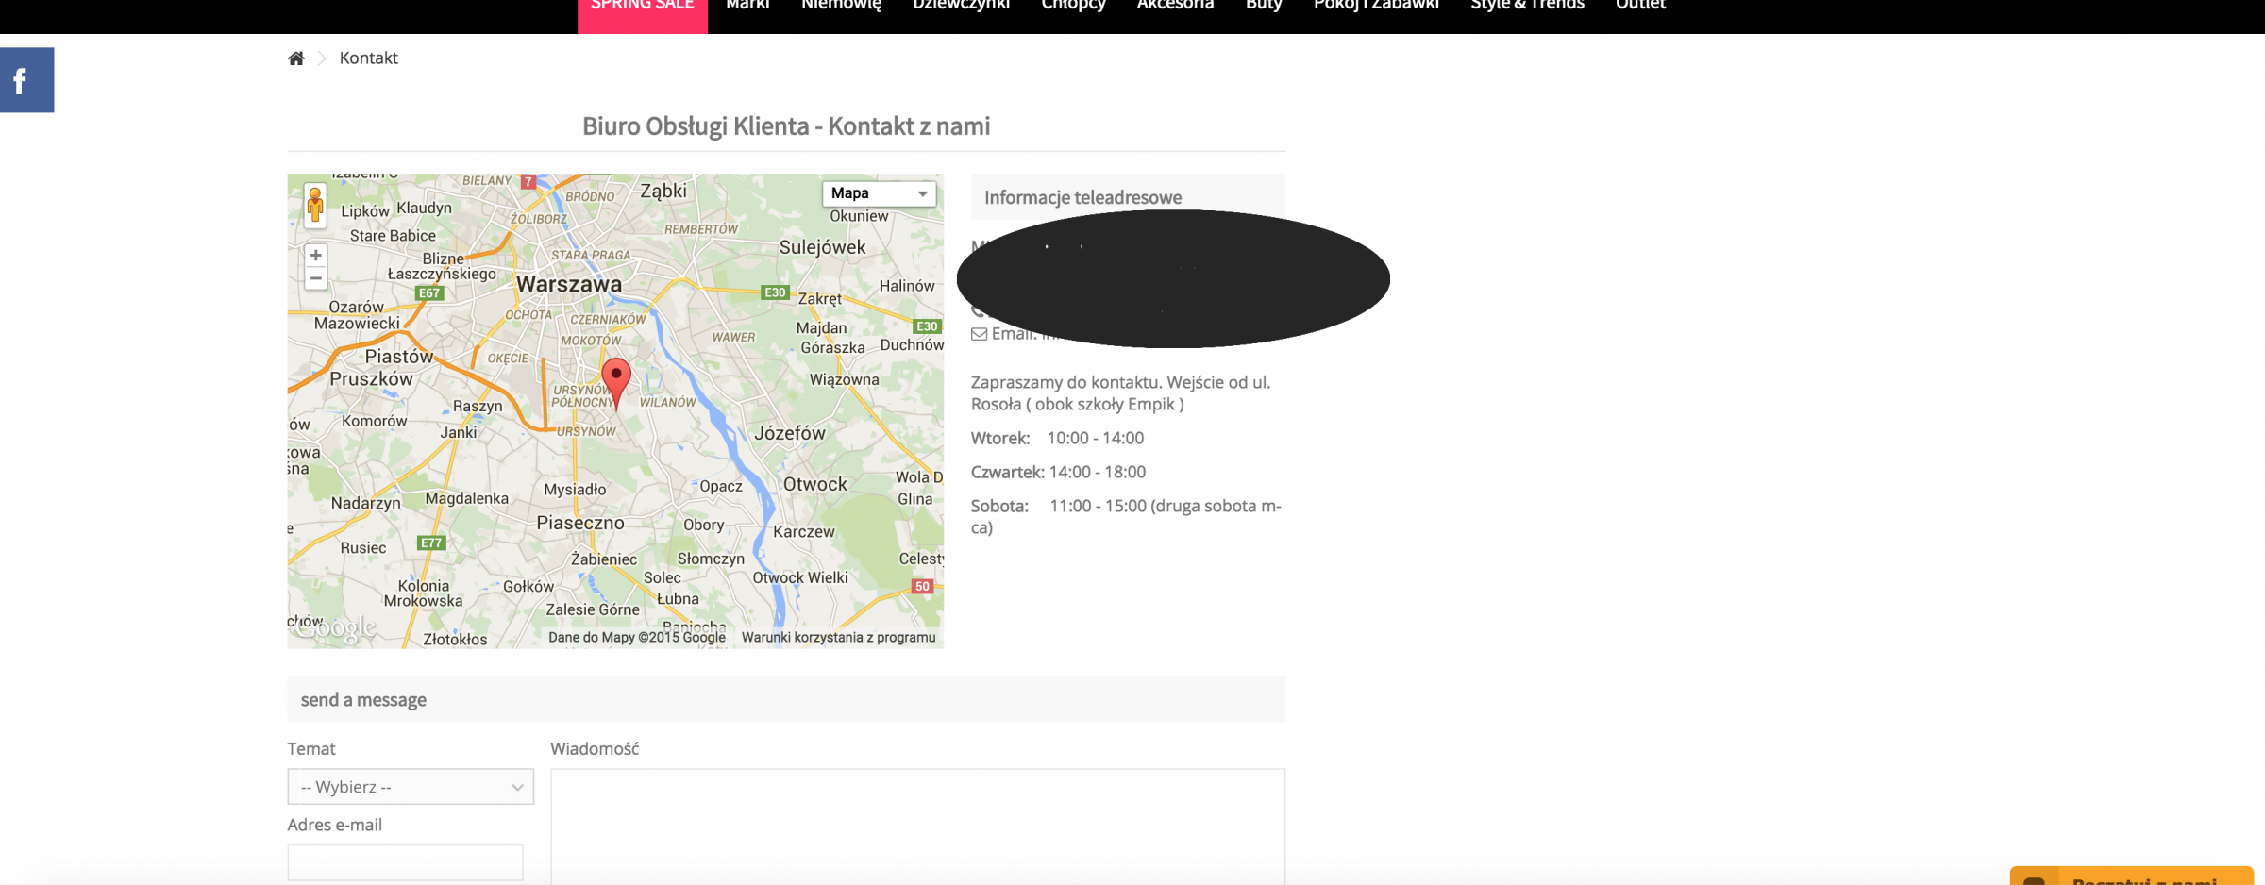The width and height of the screenshot is (2265, 885).
Task: Open the Chłopcy menu
Action: (x=1073, y=6)
